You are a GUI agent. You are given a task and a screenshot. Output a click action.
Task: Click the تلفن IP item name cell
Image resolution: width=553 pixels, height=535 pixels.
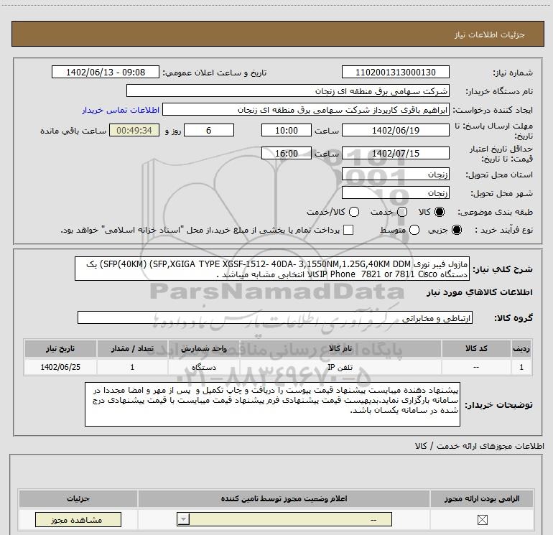click(x=340, y=367)
